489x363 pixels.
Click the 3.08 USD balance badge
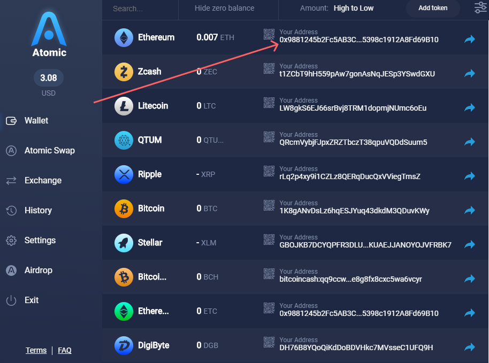[x=48, y=78]
